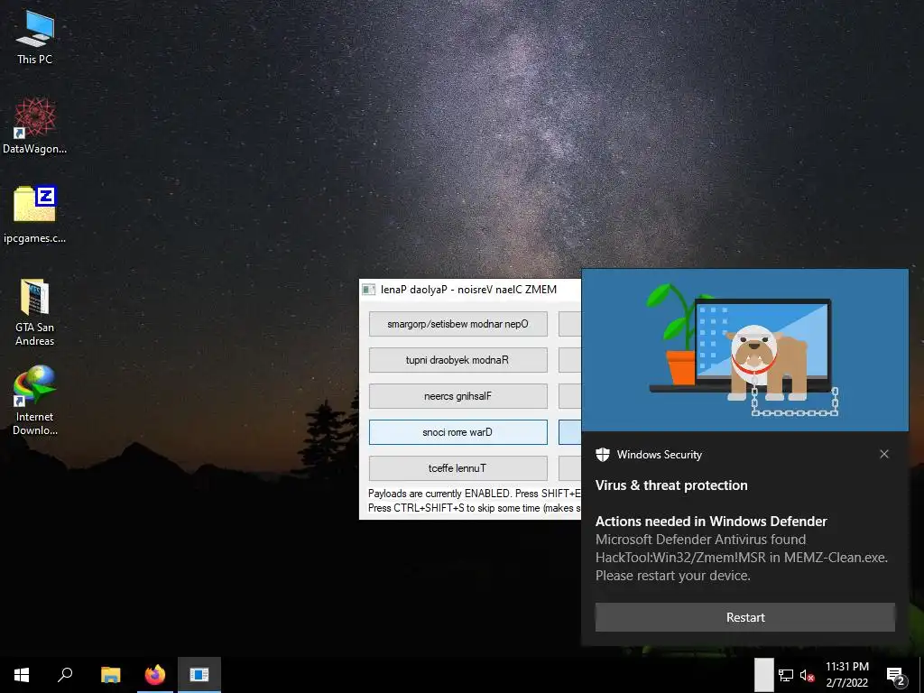
Task: Click the Restart button in Windows Security
Action: [744, 617]
